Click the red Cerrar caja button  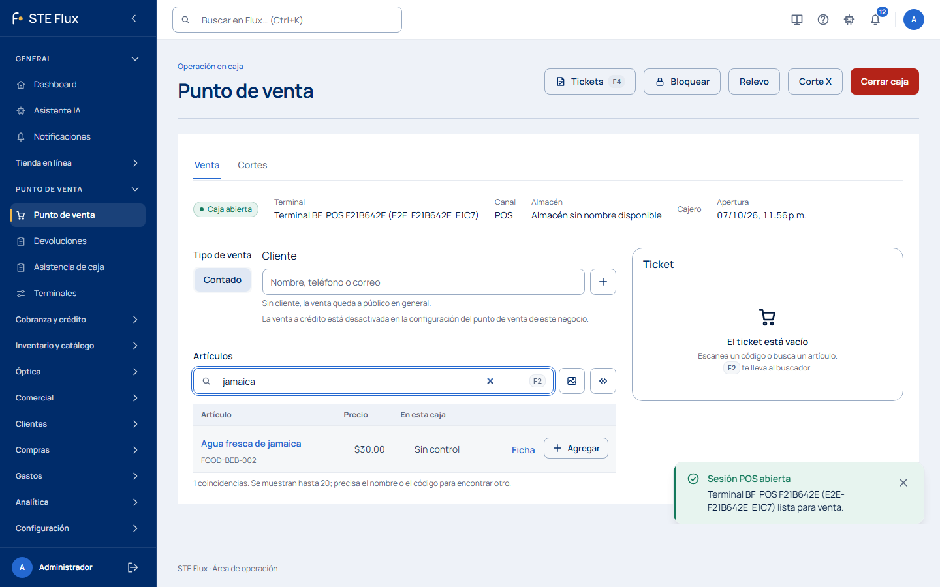point(885,82)
